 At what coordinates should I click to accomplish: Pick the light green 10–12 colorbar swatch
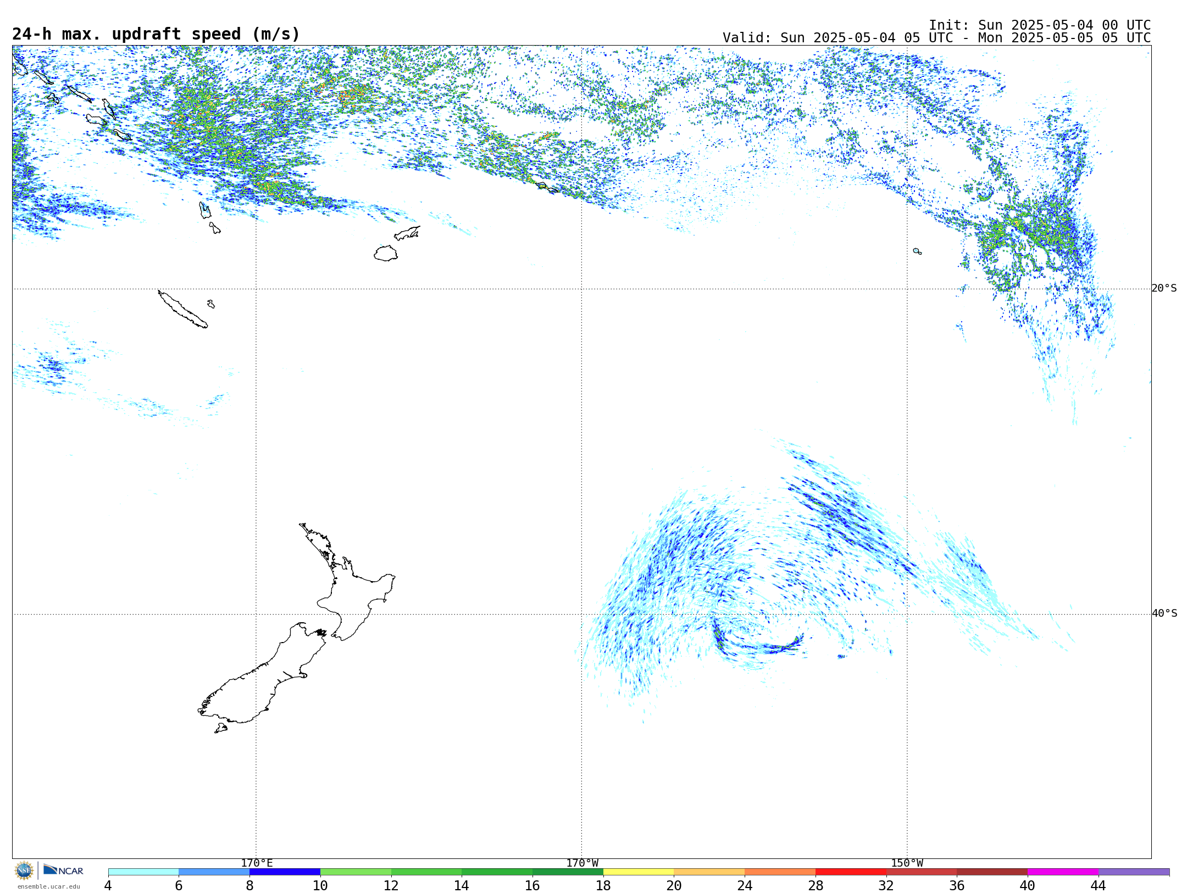[x=356, y=872]
